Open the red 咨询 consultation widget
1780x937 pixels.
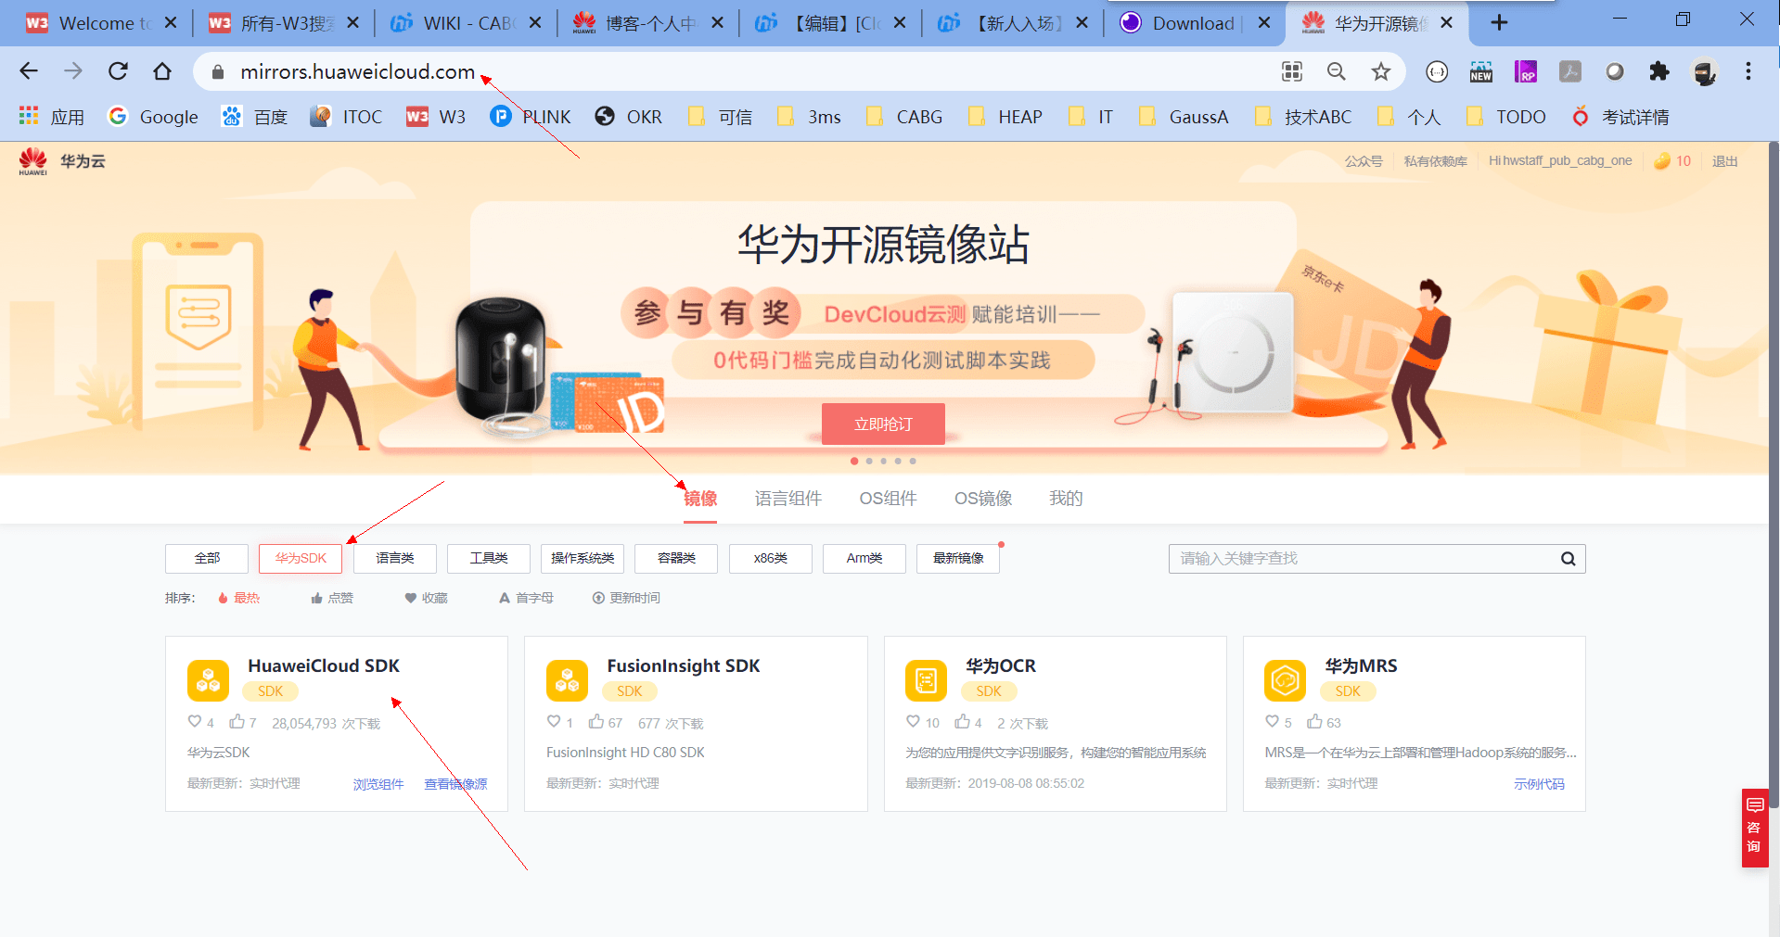click(1755, 828)
